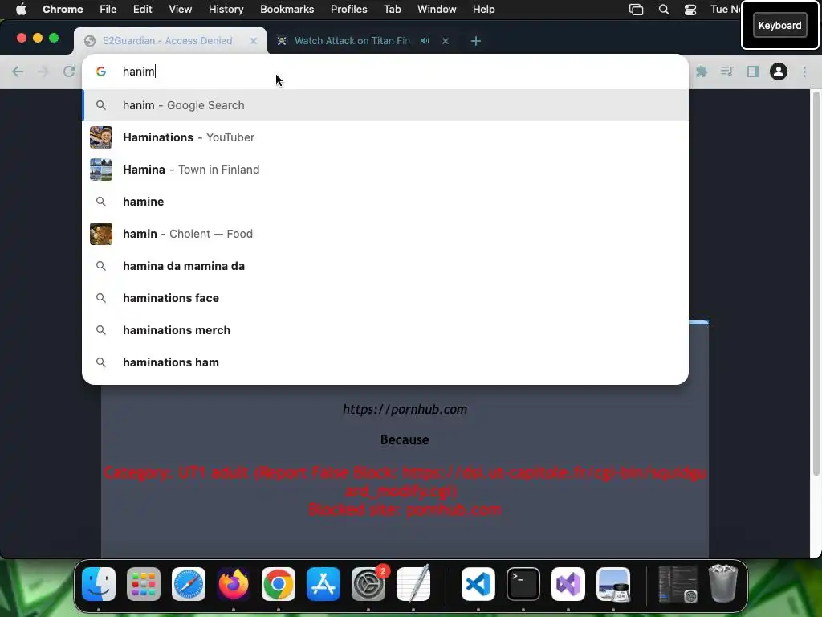
Task: Mute the Attack on Titan tab audio
Action: tap(425, 40)
